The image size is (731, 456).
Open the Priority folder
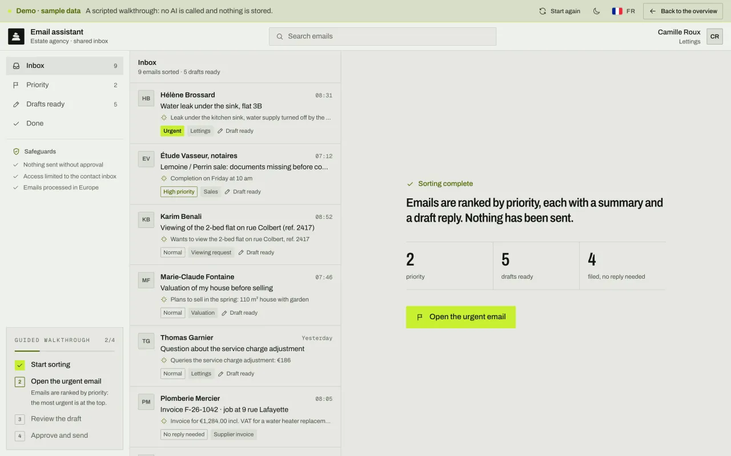click(65, 85)
